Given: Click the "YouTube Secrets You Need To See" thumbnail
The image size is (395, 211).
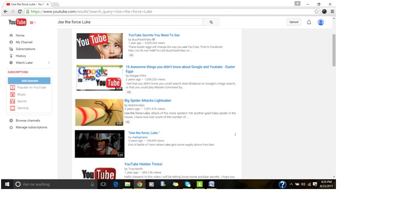Looking at the screenshot, I should (100, 46).
